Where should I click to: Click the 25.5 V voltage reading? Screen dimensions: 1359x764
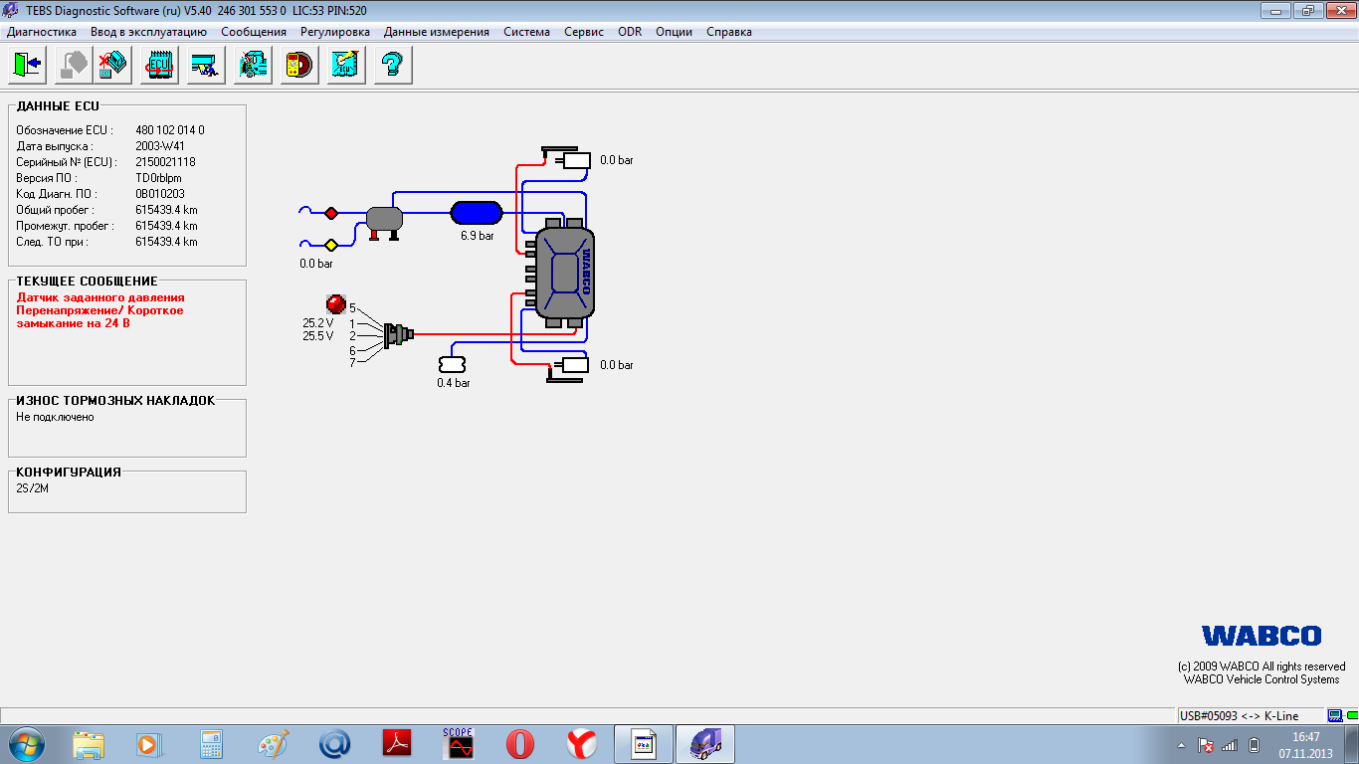point(318,336)
